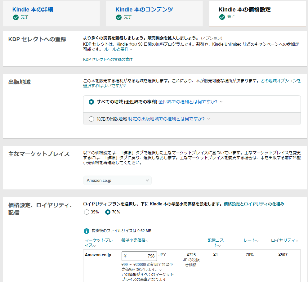
Task: Open the Amazon.co.jp marketplace dropdown
Action: tap(117, 180)
